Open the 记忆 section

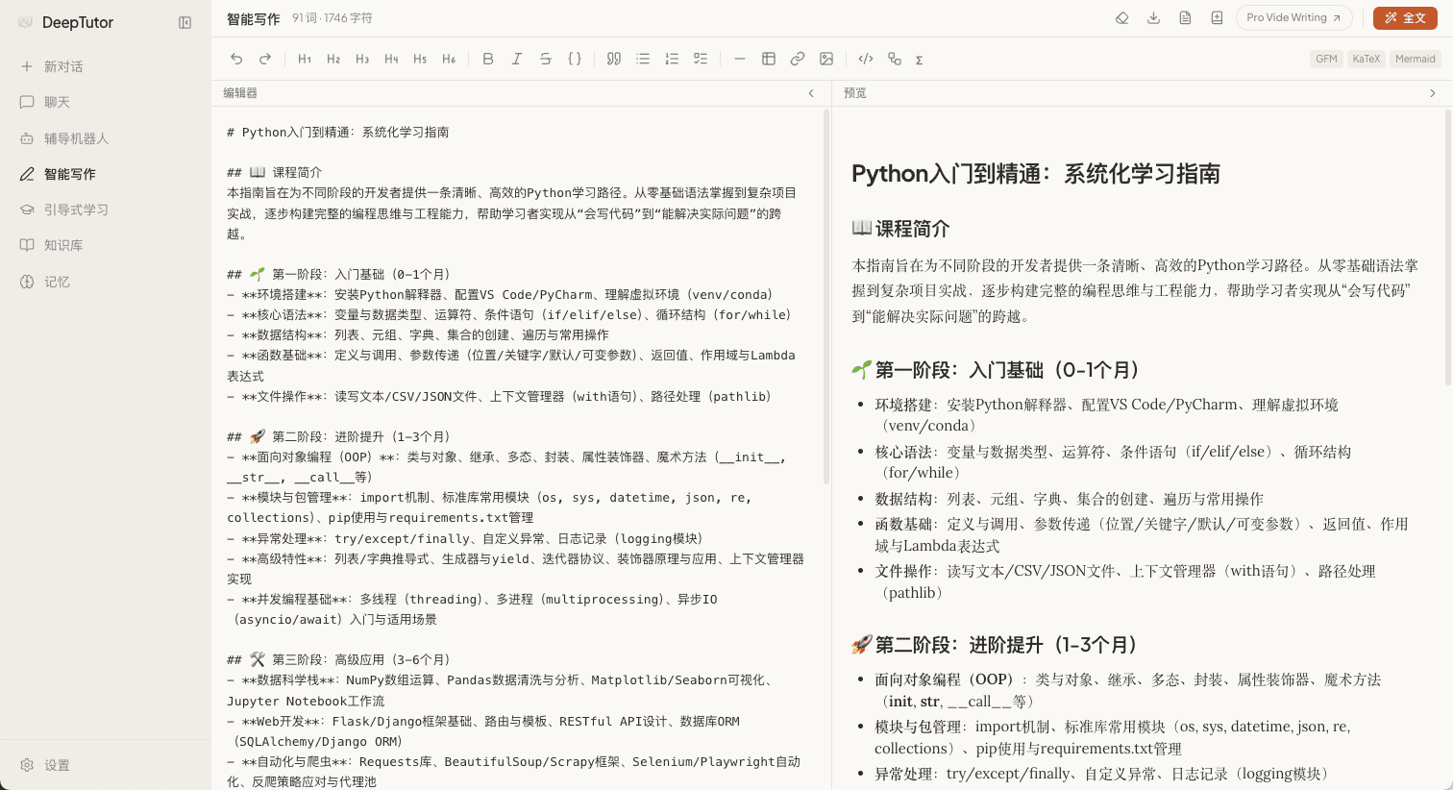106,282
